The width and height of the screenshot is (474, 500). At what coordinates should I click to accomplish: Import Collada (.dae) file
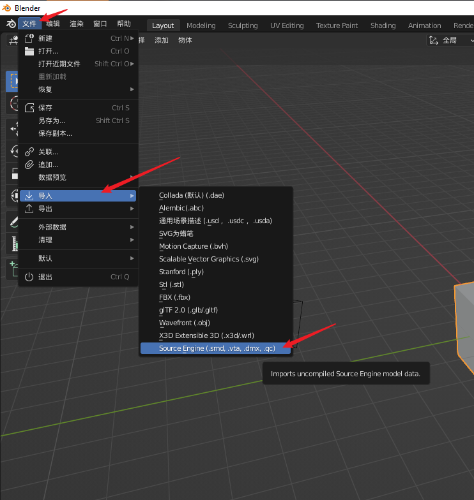216,195
